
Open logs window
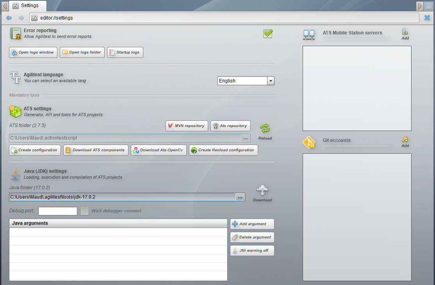pyautogui.click(x=33, y=52)
